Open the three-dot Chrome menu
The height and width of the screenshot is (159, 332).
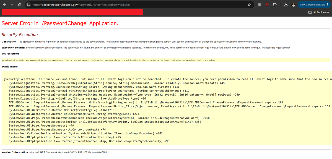pos(328,5)
